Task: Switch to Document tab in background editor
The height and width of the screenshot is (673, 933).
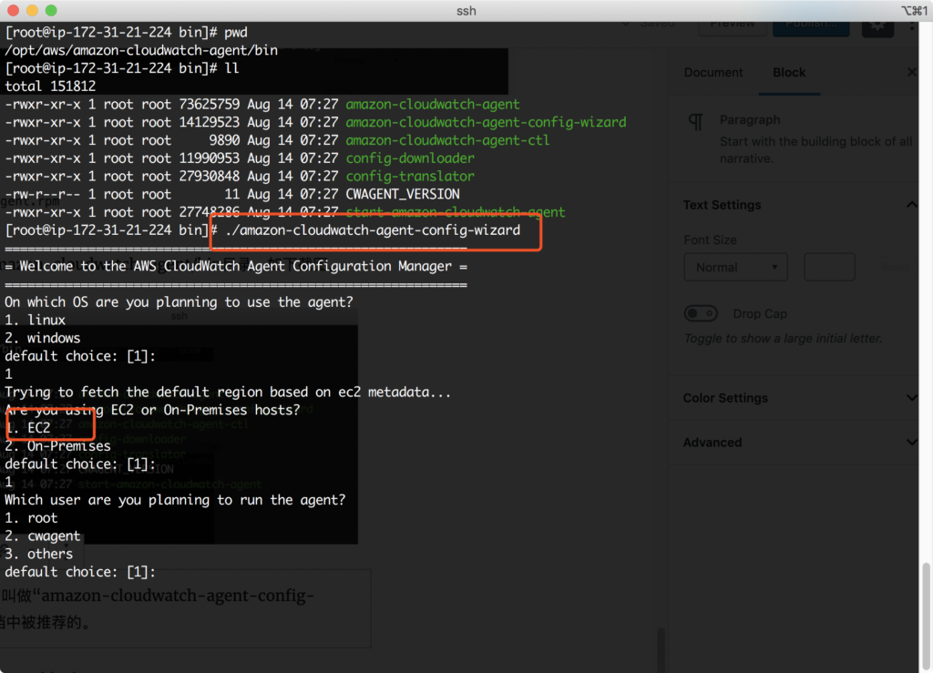Action: [713, 73]
